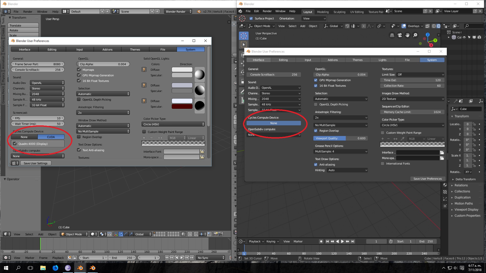Viewport: 486px width, 273px height.
Task: Click the eyedropper icon in 2.8 paint range
Action: click(402, 139)
